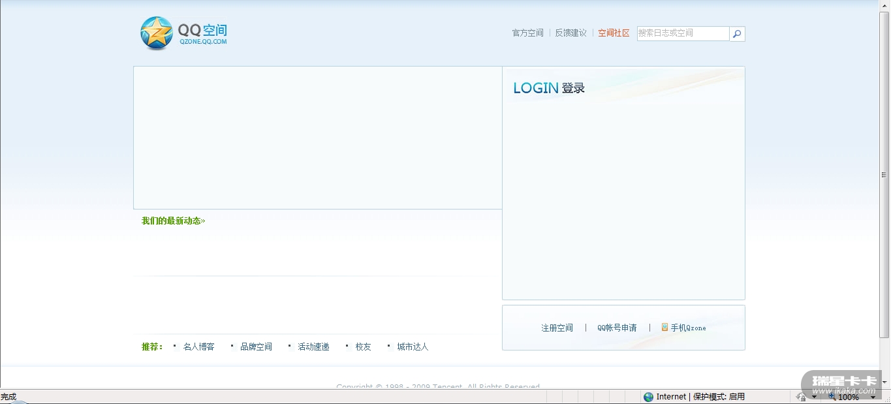The image size is (891, 404).
Task: Open the 反馈建议 link
Action: [571, 33]
